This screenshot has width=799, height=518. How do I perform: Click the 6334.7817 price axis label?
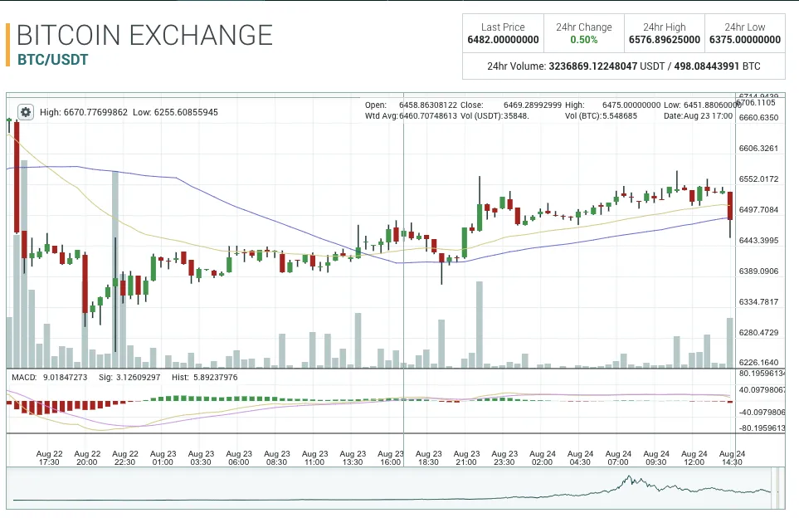758,302
